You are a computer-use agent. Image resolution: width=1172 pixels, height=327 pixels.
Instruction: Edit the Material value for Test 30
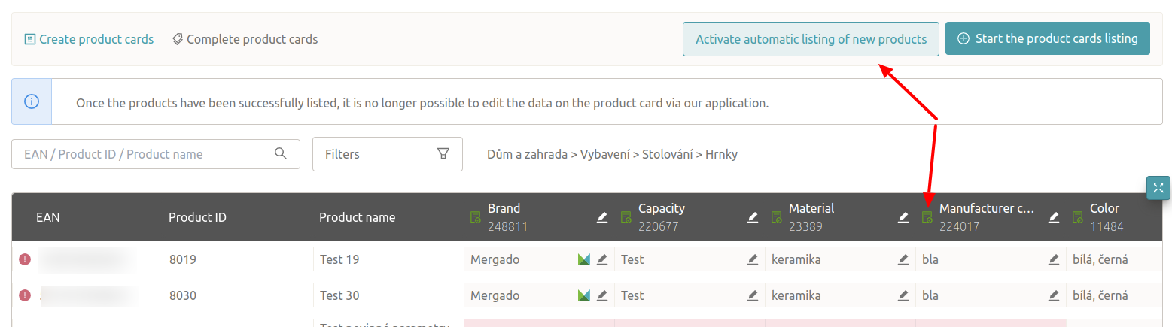pos(903,295)
